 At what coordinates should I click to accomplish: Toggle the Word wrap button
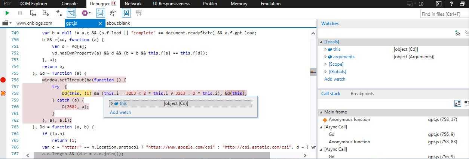[x=113, y=13]
